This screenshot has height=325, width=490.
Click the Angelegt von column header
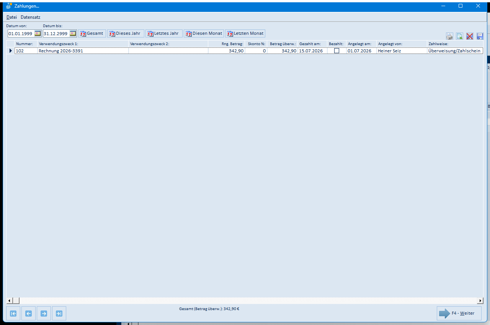[x=402, y=44]
